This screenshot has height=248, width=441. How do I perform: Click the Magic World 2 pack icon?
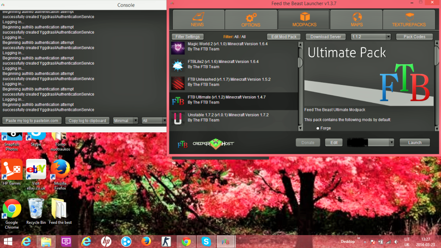click(x=178, y=48)
